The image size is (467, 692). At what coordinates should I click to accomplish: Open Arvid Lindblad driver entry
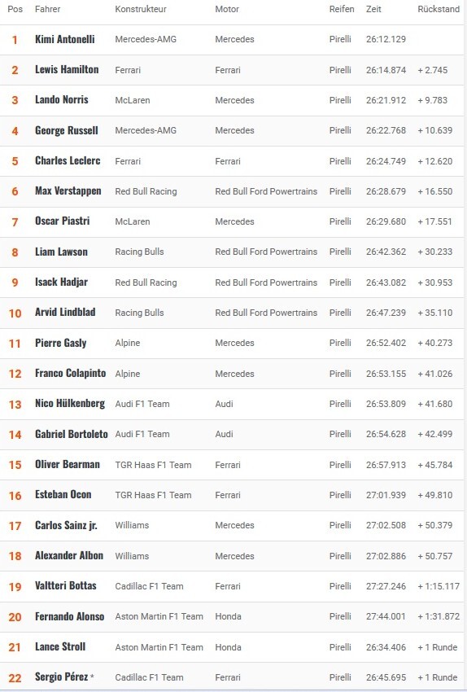click(65, 313)
